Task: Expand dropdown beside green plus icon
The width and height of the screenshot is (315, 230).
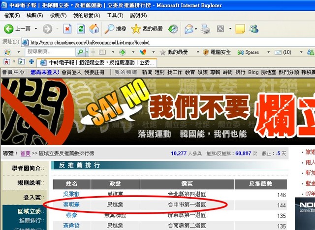Action: click(x=133, y=52)
